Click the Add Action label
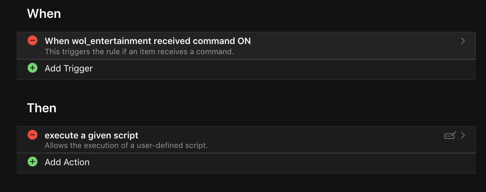486x192 pixels. coord(67,162)
